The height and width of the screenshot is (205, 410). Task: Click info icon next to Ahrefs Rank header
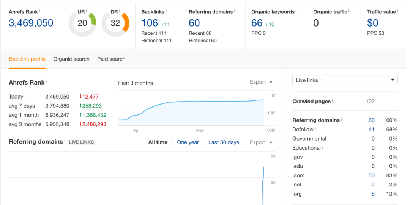coord(39,11)
